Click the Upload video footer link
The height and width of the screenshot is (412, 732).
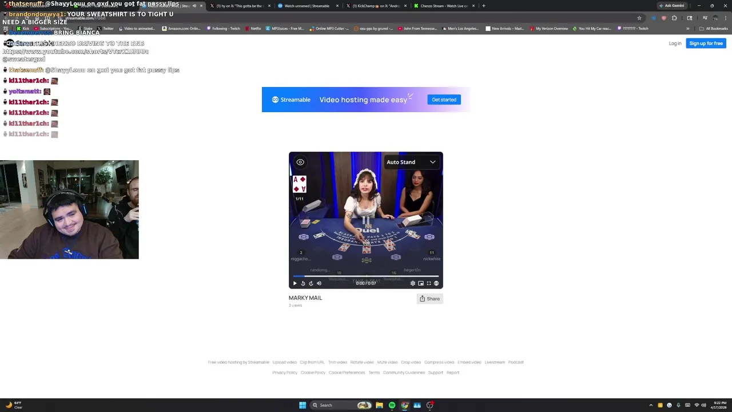(285, 362)
